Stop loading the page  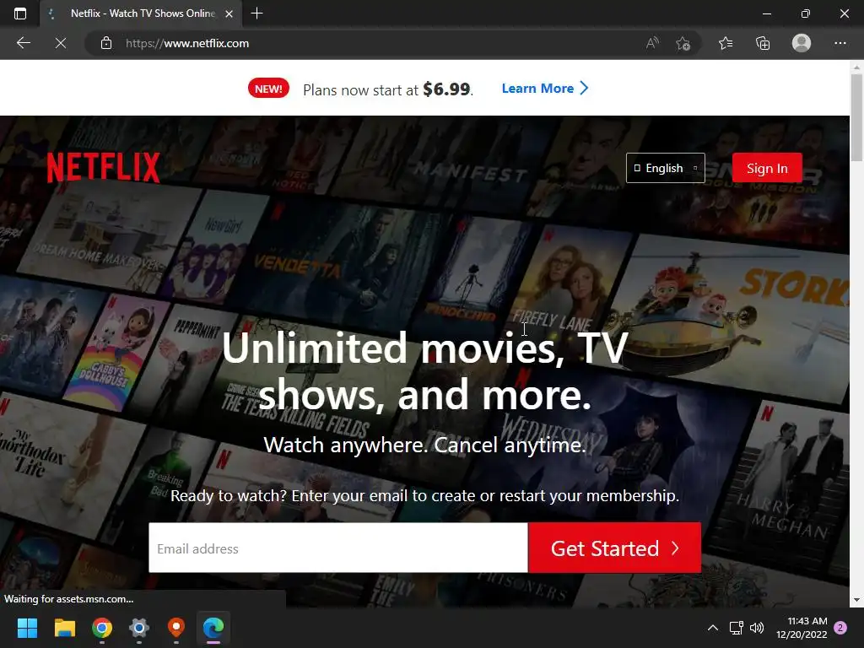coord(61,43)
